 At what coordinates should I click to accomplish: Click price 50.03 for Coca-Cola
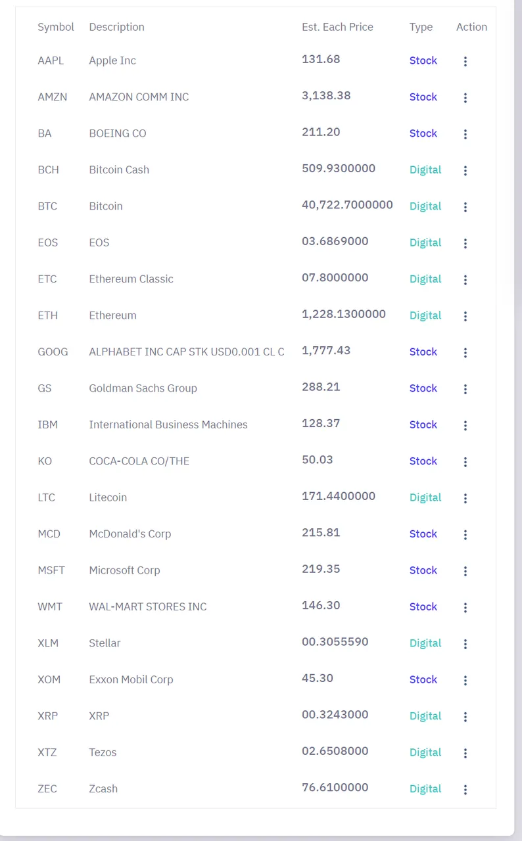pyautogui.click(x=318, y=460)
